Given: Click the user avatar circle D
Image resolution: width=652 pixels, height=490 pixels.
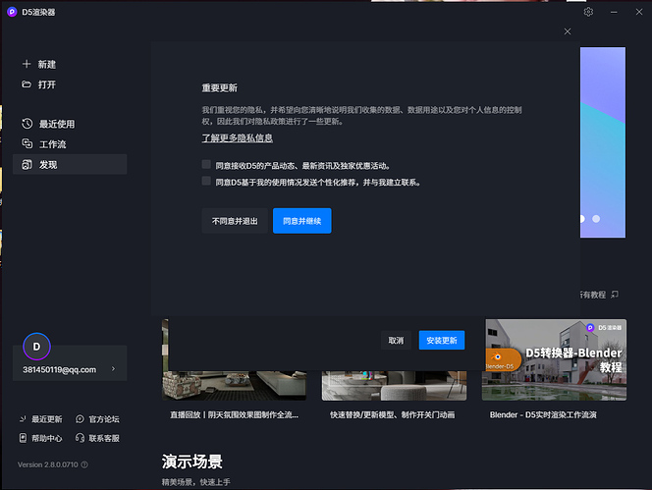Looking at the screenshot, I should 36,347.
